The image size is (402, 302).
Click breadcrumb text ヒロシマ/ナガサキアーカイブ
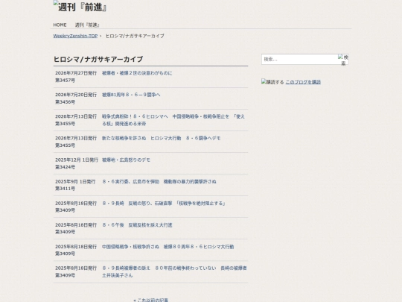[135, 36]
